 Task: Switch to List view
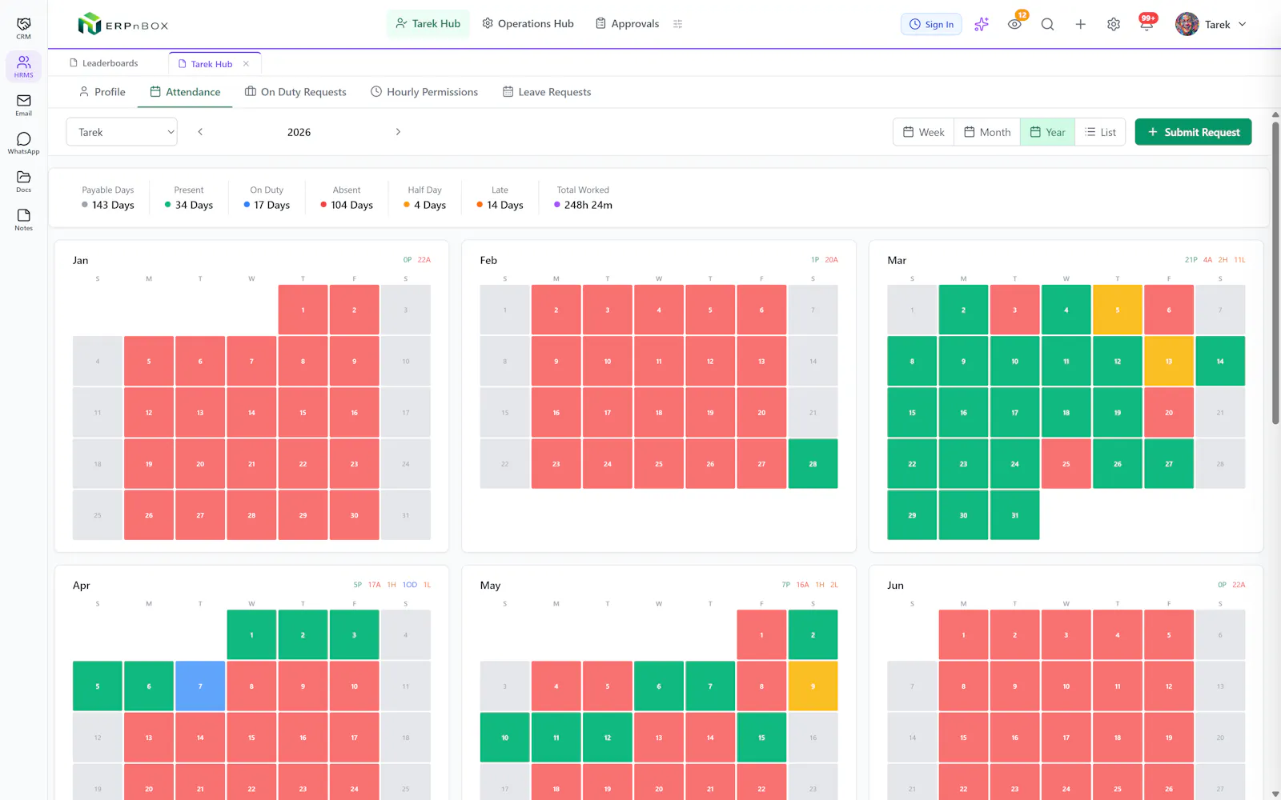pos(1100,132)
